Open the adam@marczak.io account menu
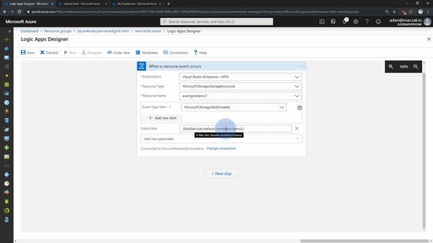 410,22
